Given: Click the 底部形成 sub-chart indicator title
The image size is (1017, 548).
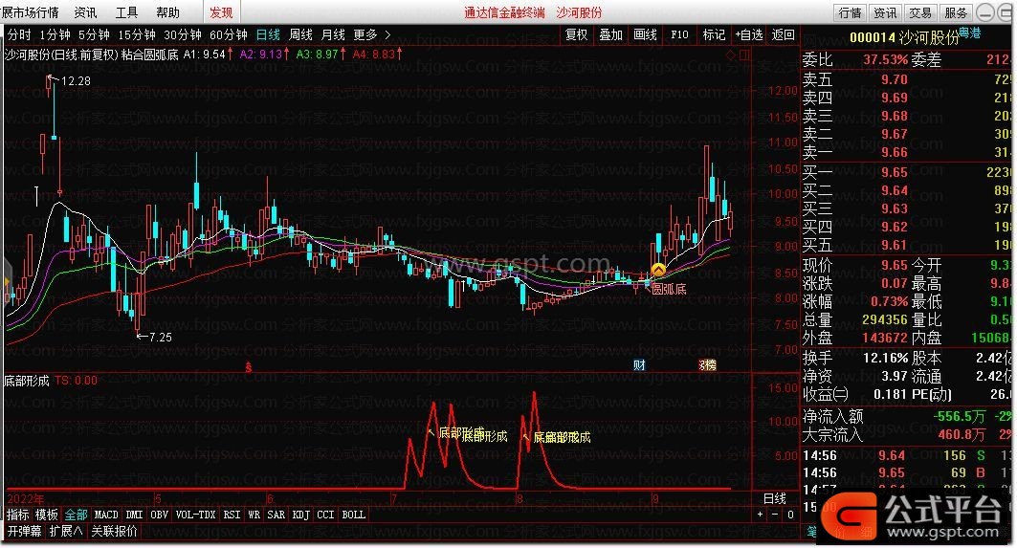Looking at the screenshot, I should (x=27, y=381).
